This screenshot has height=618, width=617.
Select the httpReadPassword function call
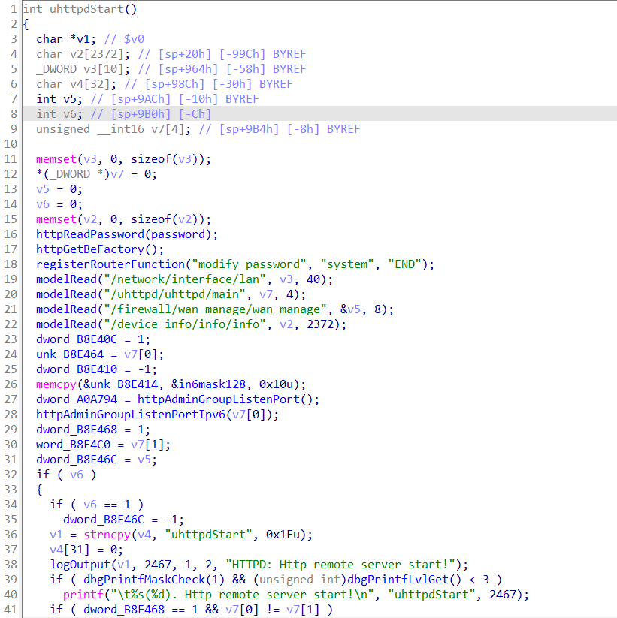click(90, 234)
